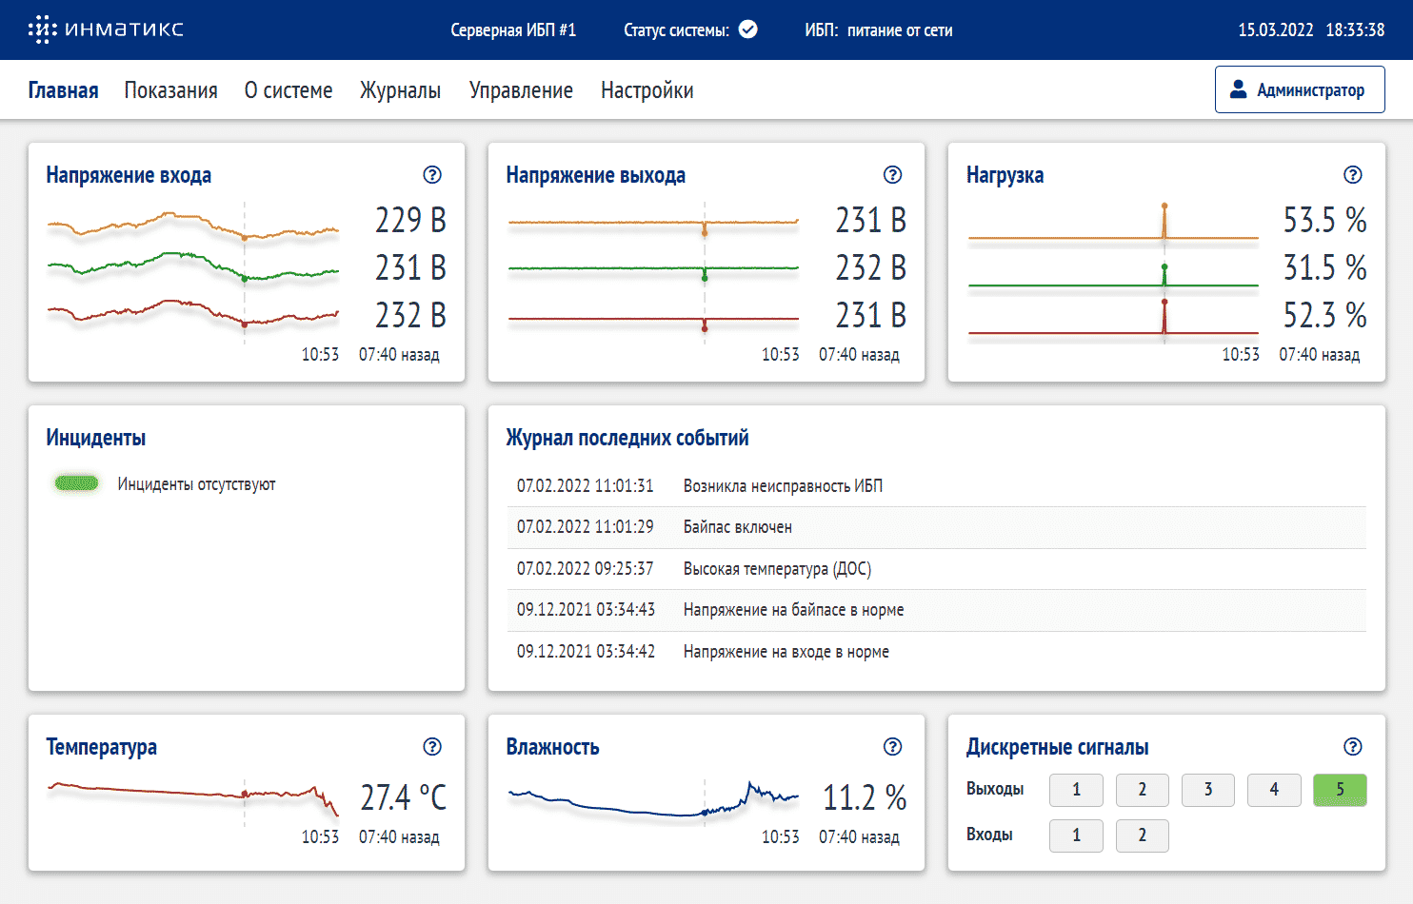The image size is (1413, 904).
Task: Click the "Байпас включен" log entry
Action: click(737, 527)
